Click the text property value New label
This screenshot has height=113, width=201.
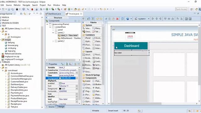[x=63, y=99]
